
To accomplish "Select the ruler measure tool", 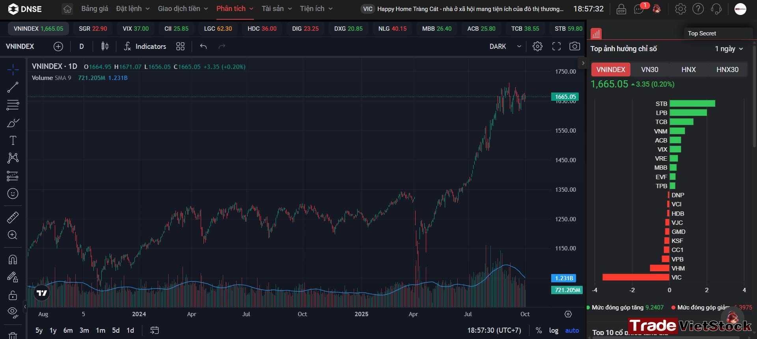I will (13, 217).
